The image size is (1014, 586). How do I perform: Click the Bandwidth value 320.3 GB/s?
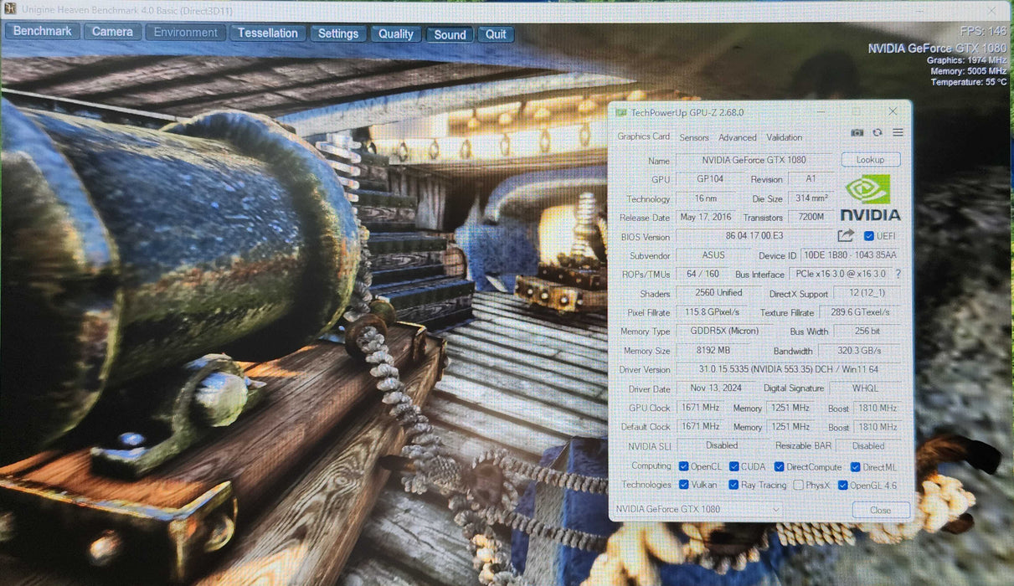861,351
